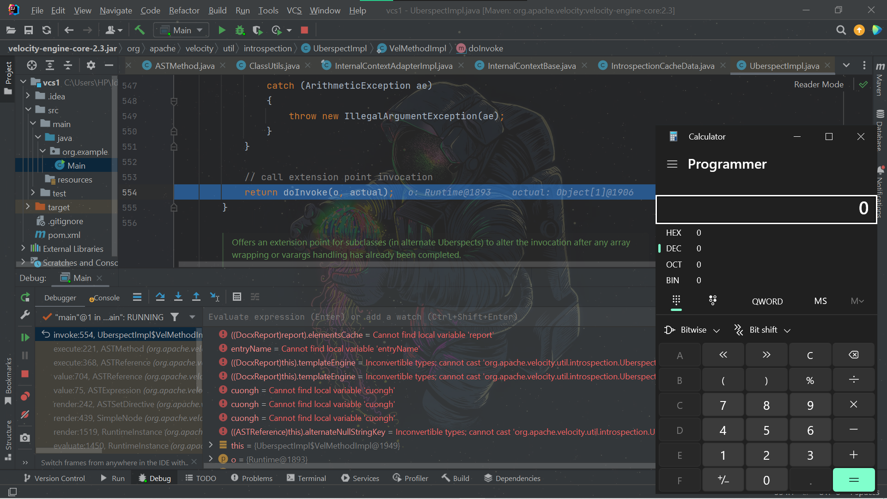Start debugging with the bug icon
This screenshot has width=887, height=499.
point(240,30)
